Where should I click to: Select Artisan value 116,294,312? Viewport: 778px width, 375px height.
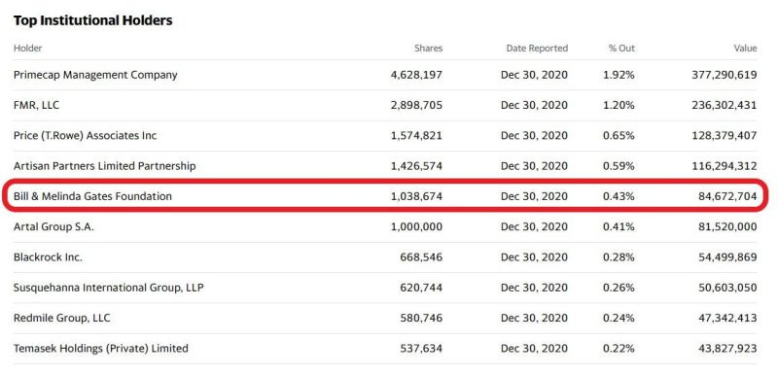tap(725, 166)
